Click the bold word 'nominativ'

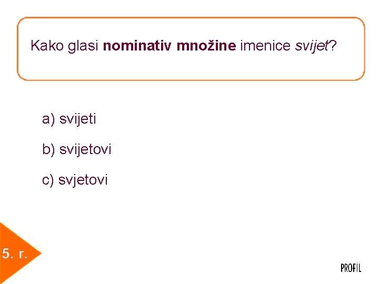click(137, 46)
